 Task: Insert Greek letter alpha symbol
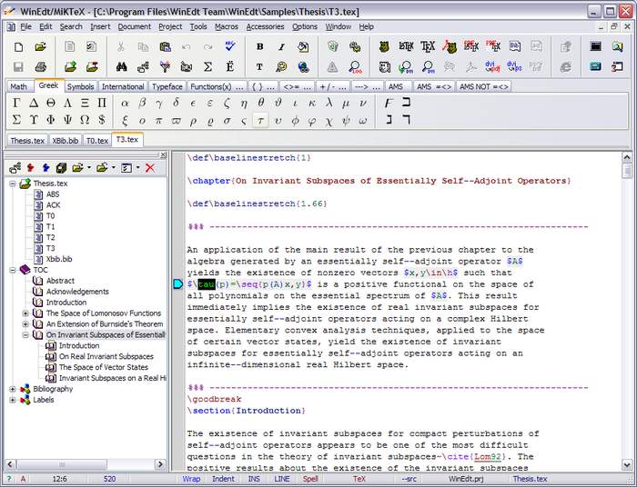pos(125,103)
